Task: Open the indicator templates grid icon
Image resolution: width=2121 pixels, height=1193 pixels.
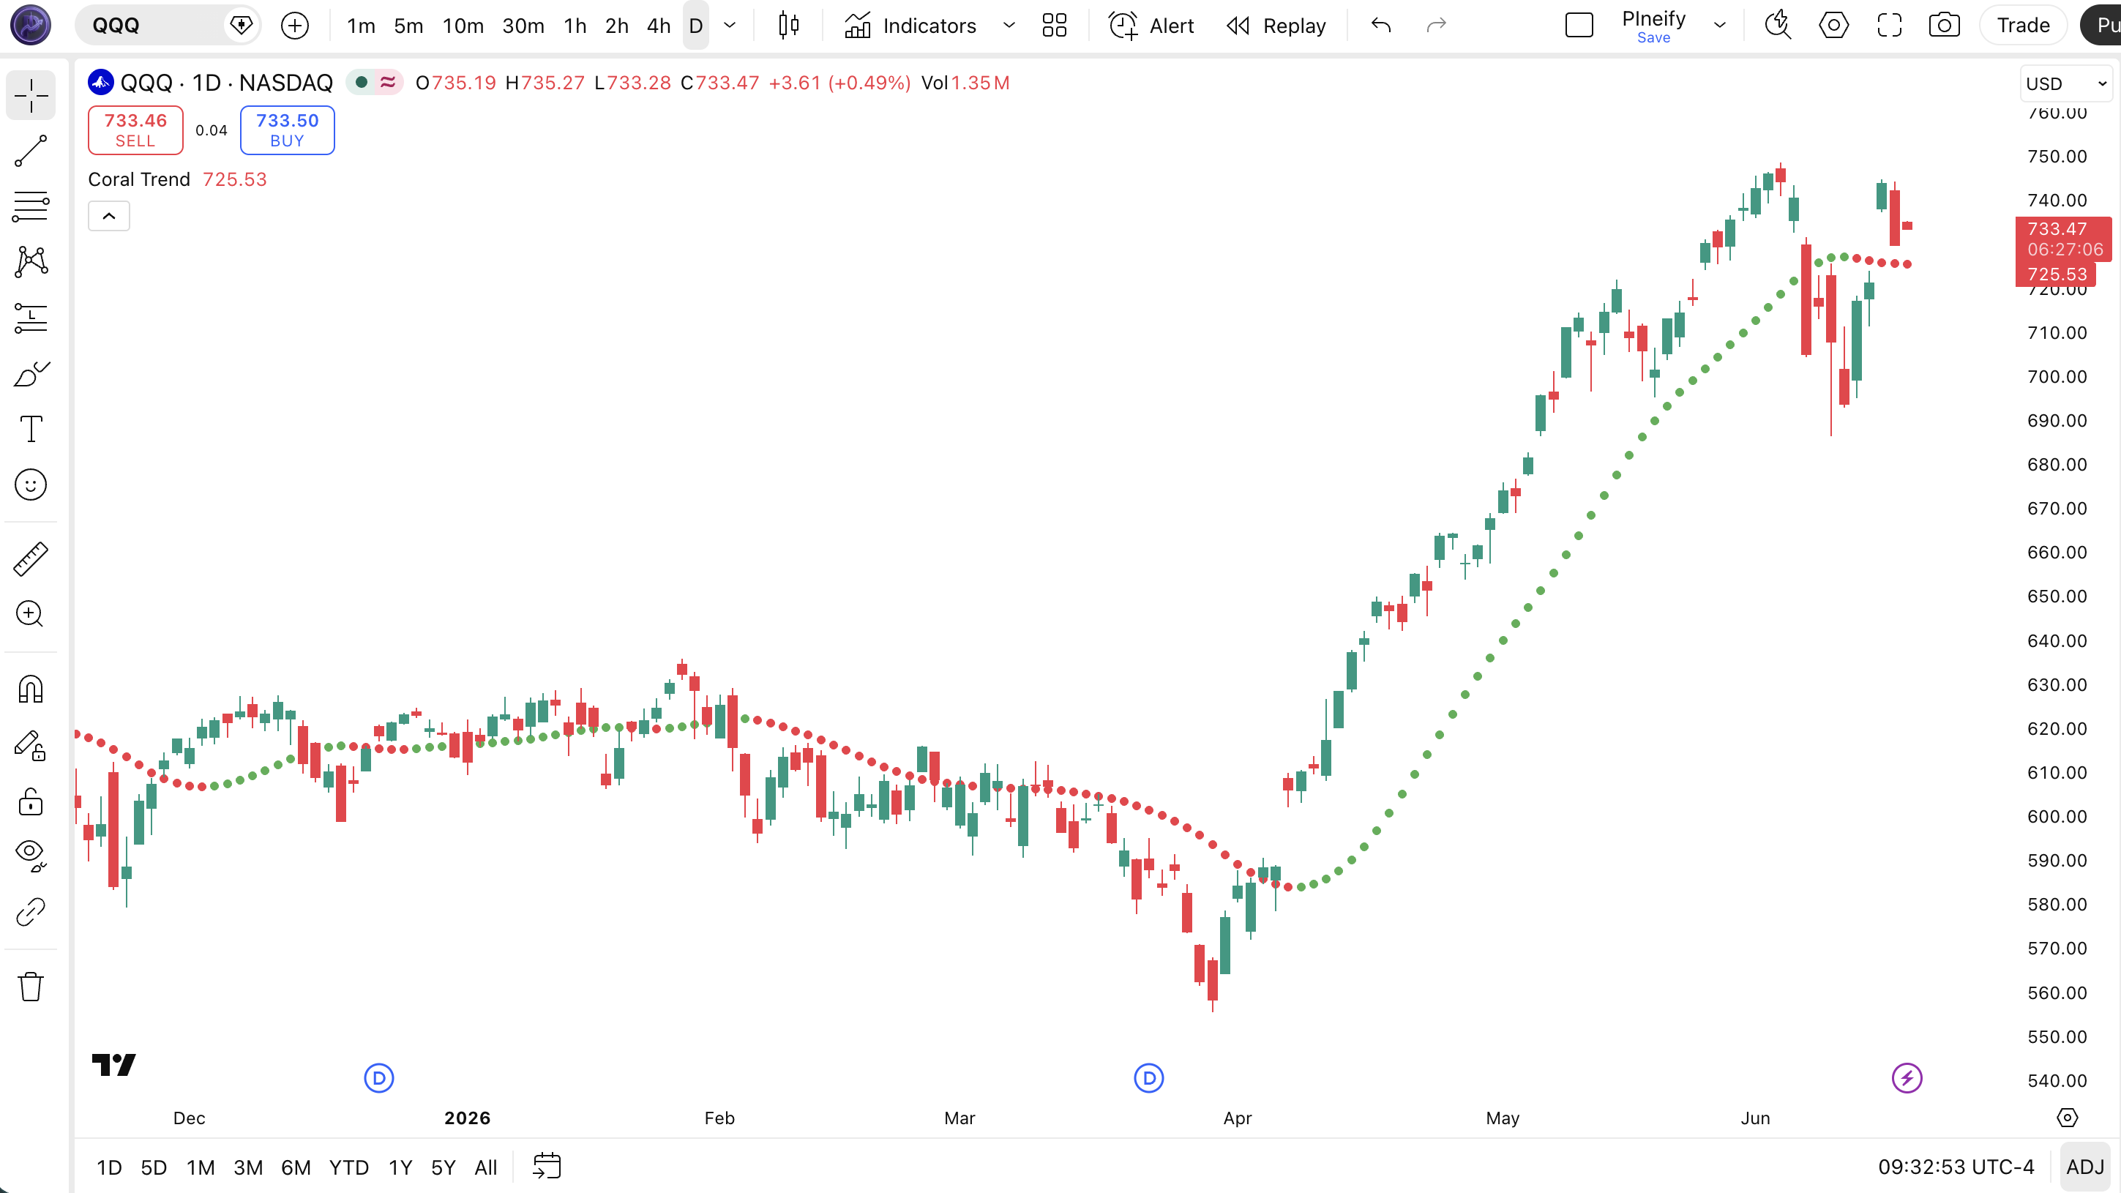Action: tap(1054, 26)
